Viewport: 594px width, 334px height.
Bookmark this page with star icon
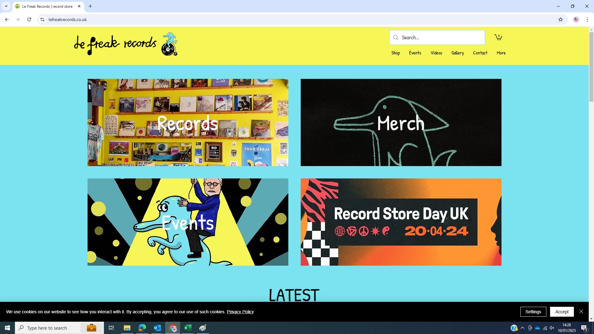click(x=560, y=19)
